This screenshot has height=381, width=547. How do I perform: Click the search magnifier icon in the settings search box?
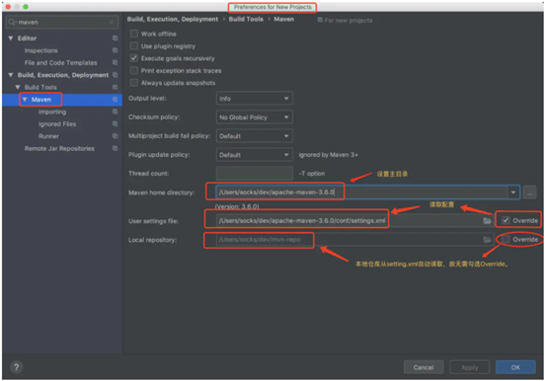(x=12, y=23)
